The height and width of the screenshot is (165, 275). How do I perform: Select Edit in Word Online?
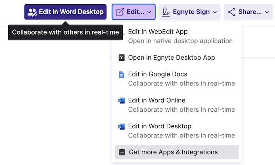point(177,105)
